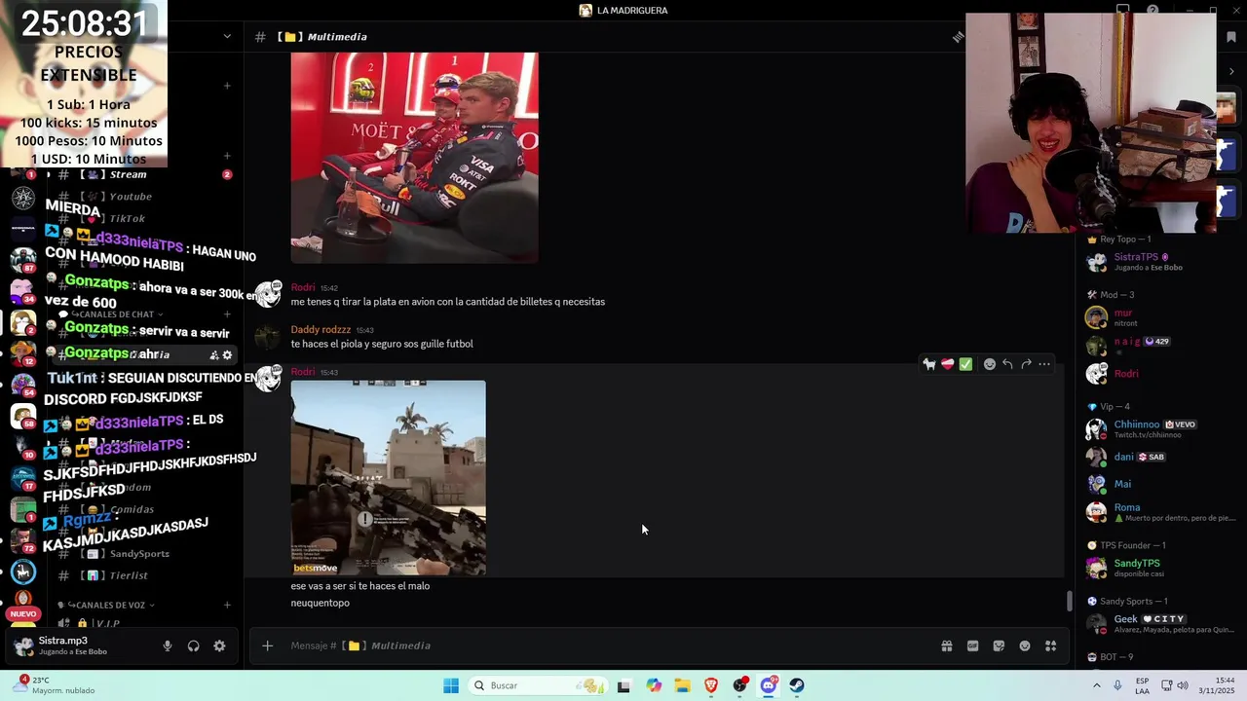The image size is (1247, 701).
Task: Open Steam from the taskbar
Action: click(x=797, y=685)
